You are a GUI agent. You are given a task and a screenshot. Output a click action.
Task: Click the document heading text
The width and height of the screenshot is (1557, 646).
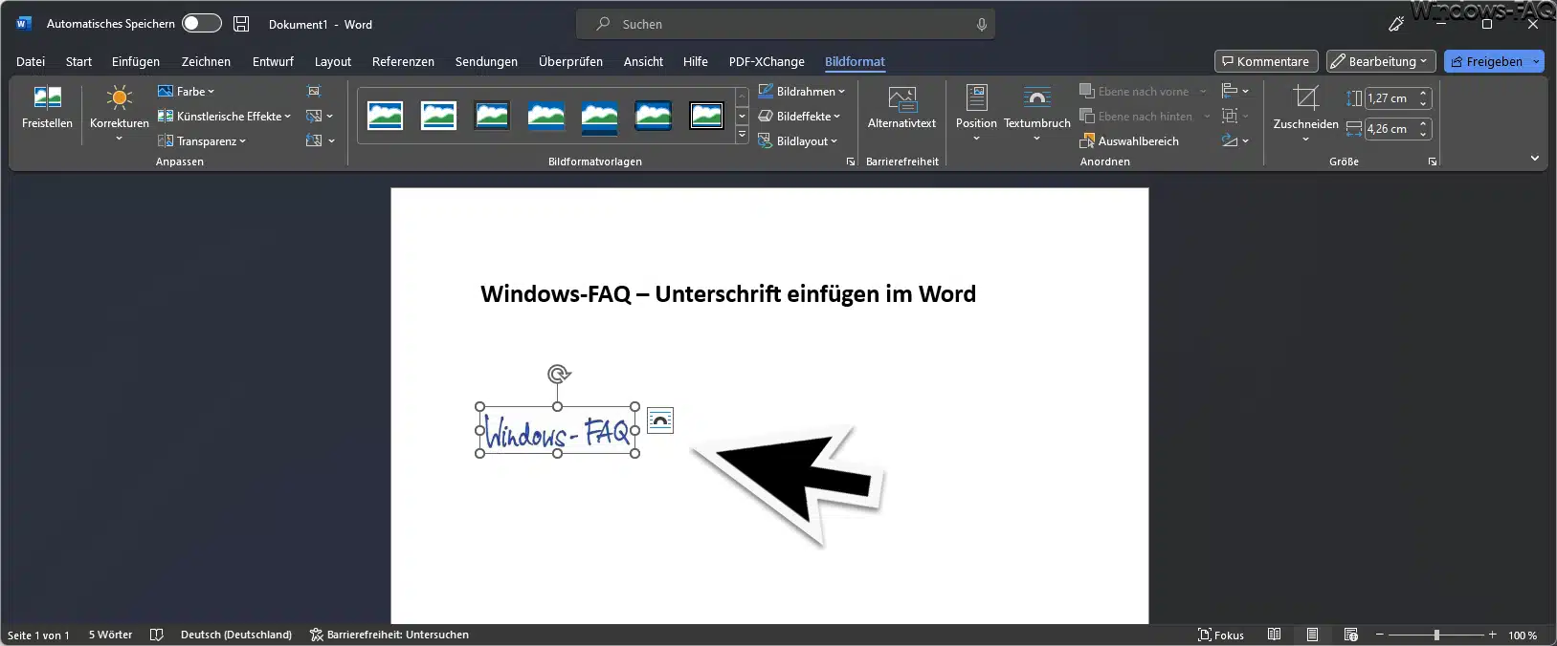[728, 293]
